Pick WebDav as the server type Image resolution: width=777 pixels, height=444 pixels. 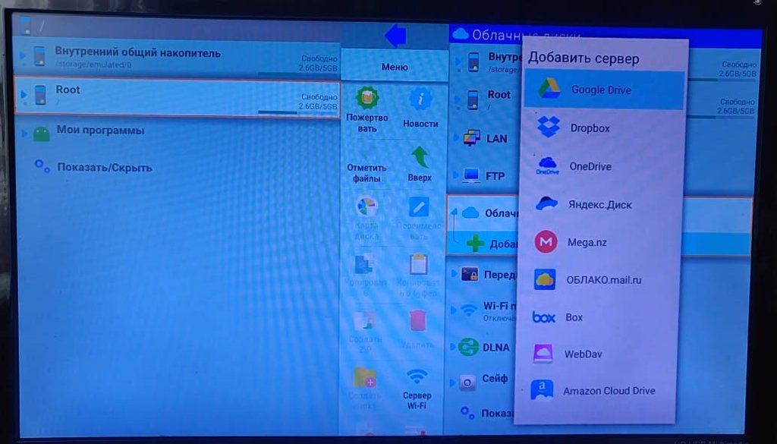click(x=595, y=354)
